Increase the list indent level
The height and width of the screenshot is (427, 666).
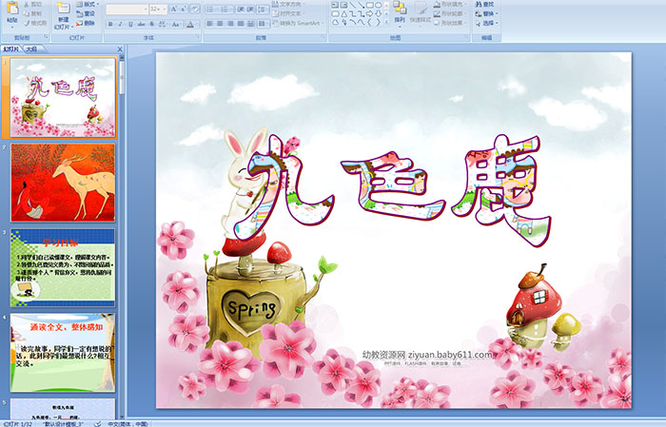(250, 10)
